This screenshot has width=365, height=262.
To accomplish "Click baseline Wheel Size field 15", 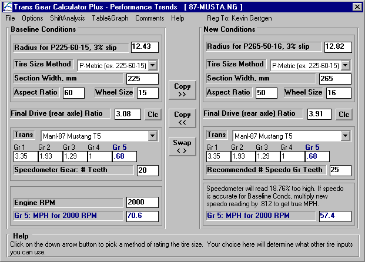I will [x=148, y=93].
